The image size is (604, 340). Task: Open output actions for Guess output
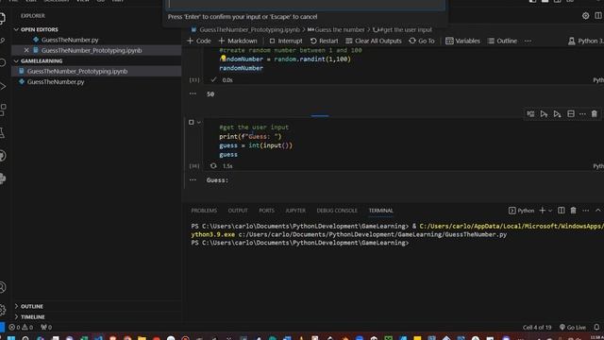coord(193,180)
